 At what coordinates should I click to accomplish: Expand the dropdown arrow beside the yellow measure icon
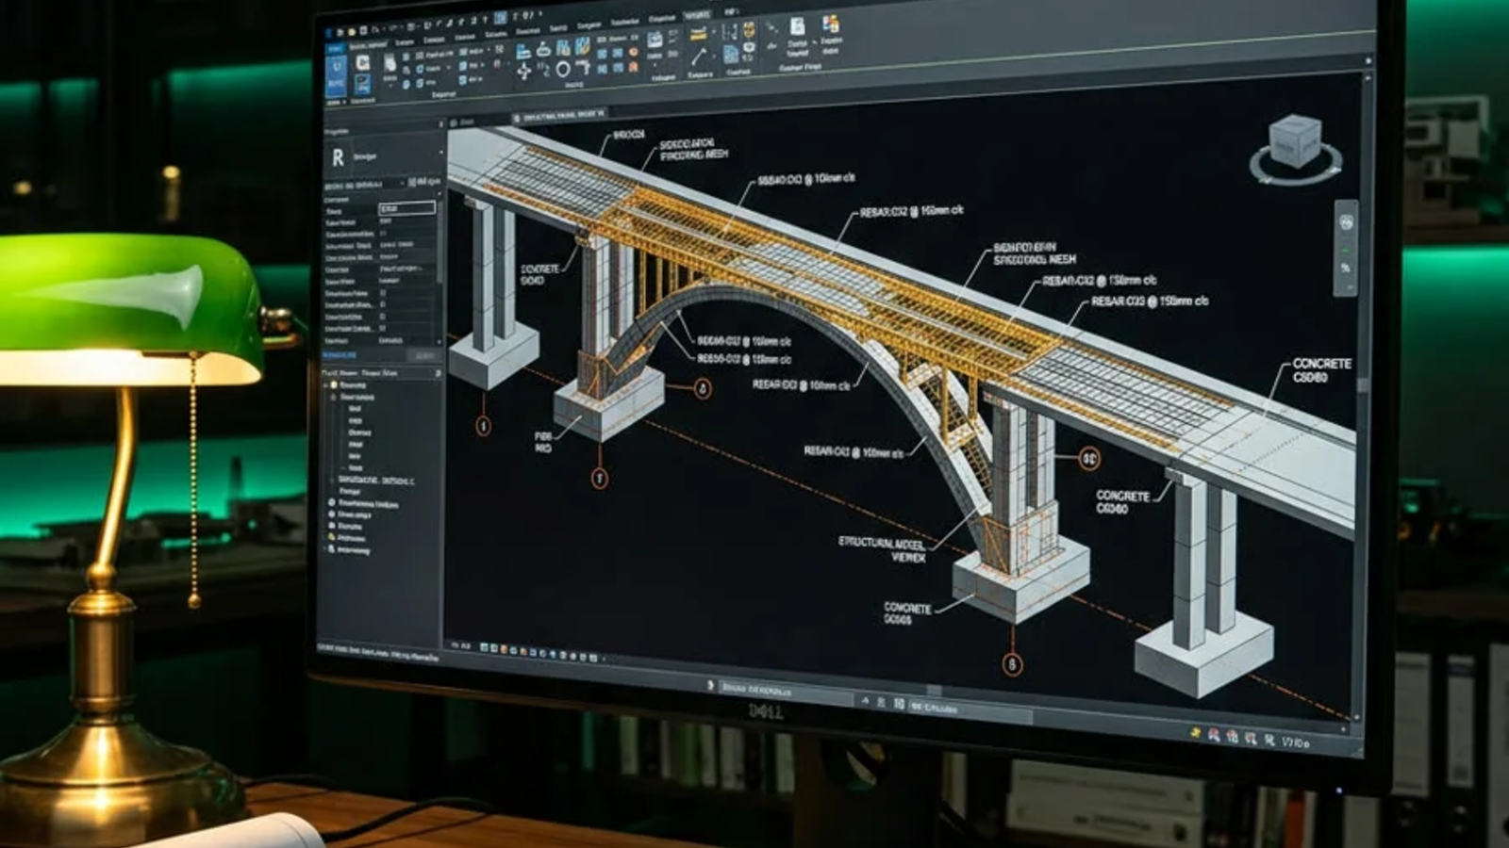(714, 32)
